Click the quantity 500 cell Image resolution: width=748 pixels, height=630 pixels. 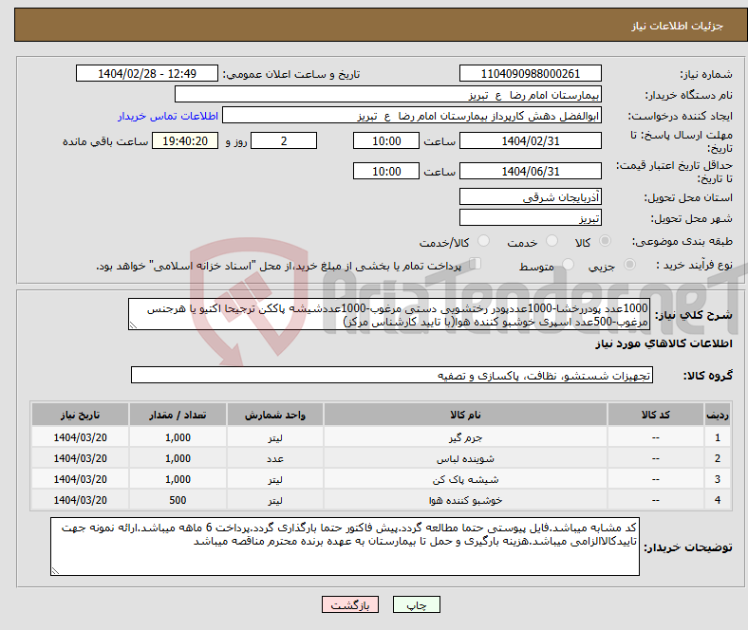click(178, 500)
